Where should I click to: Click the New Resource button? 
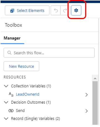(x=21, y=66)
